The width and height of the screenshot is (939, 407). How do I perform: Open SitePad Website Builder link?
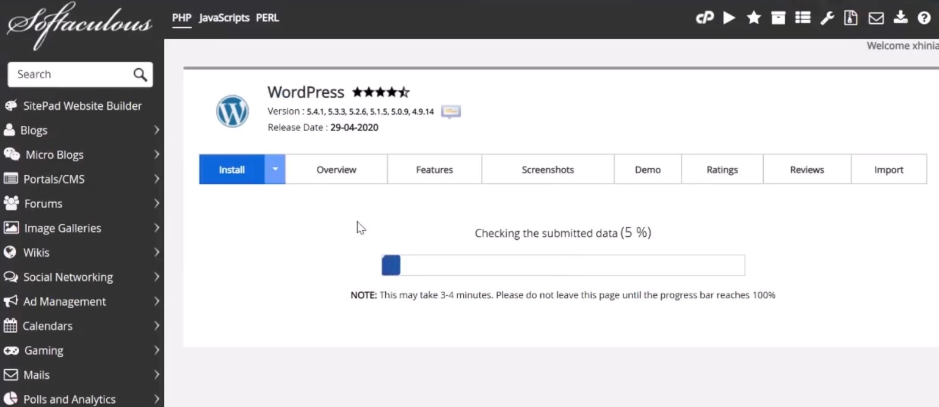pos(82,106)
